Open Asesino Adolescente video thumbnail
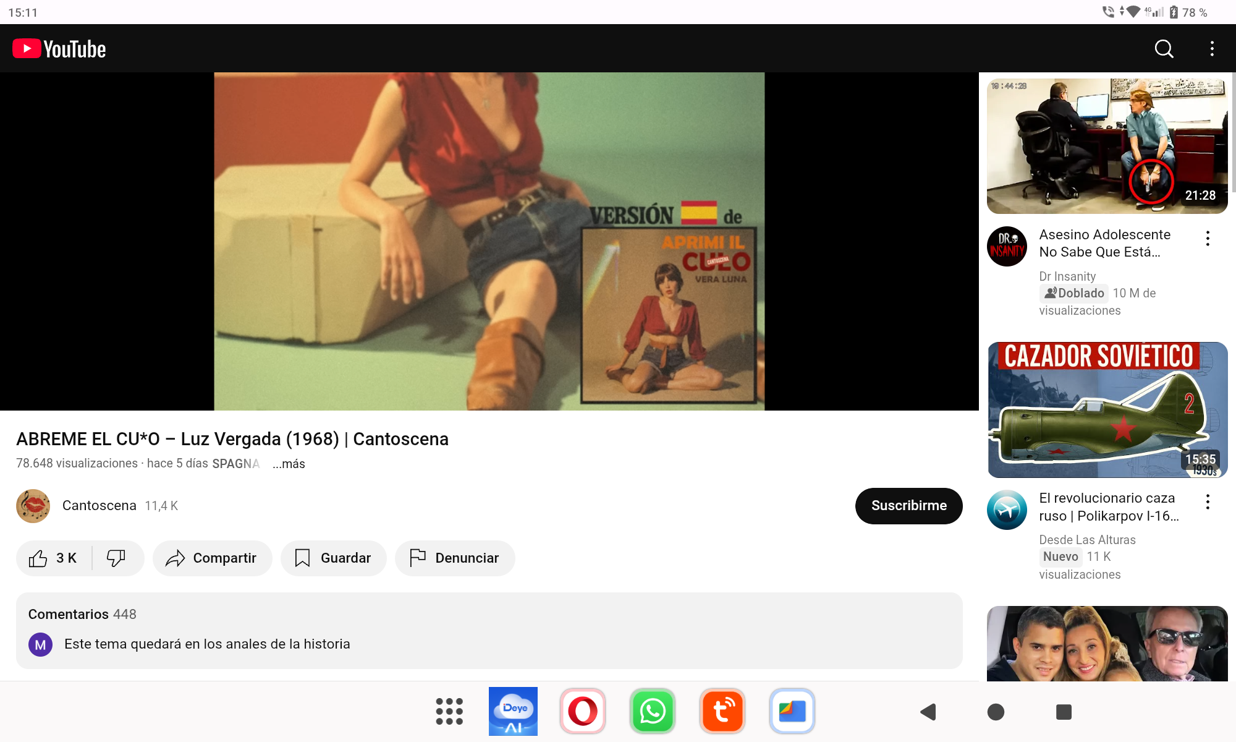This screenshot has width=1236, height=742. (1107, 146)
